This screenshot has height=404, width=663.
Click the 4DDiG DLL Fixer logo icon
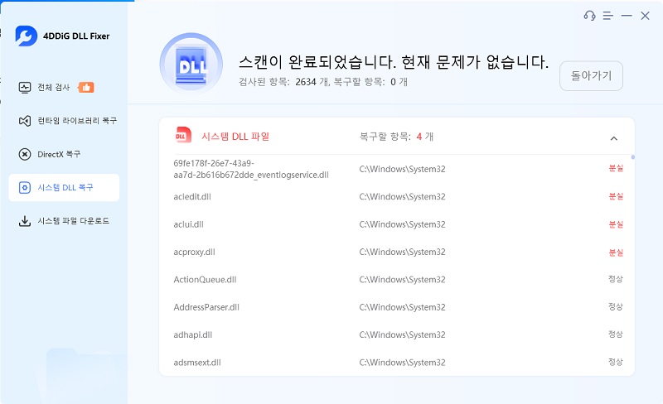coord(26,36)
